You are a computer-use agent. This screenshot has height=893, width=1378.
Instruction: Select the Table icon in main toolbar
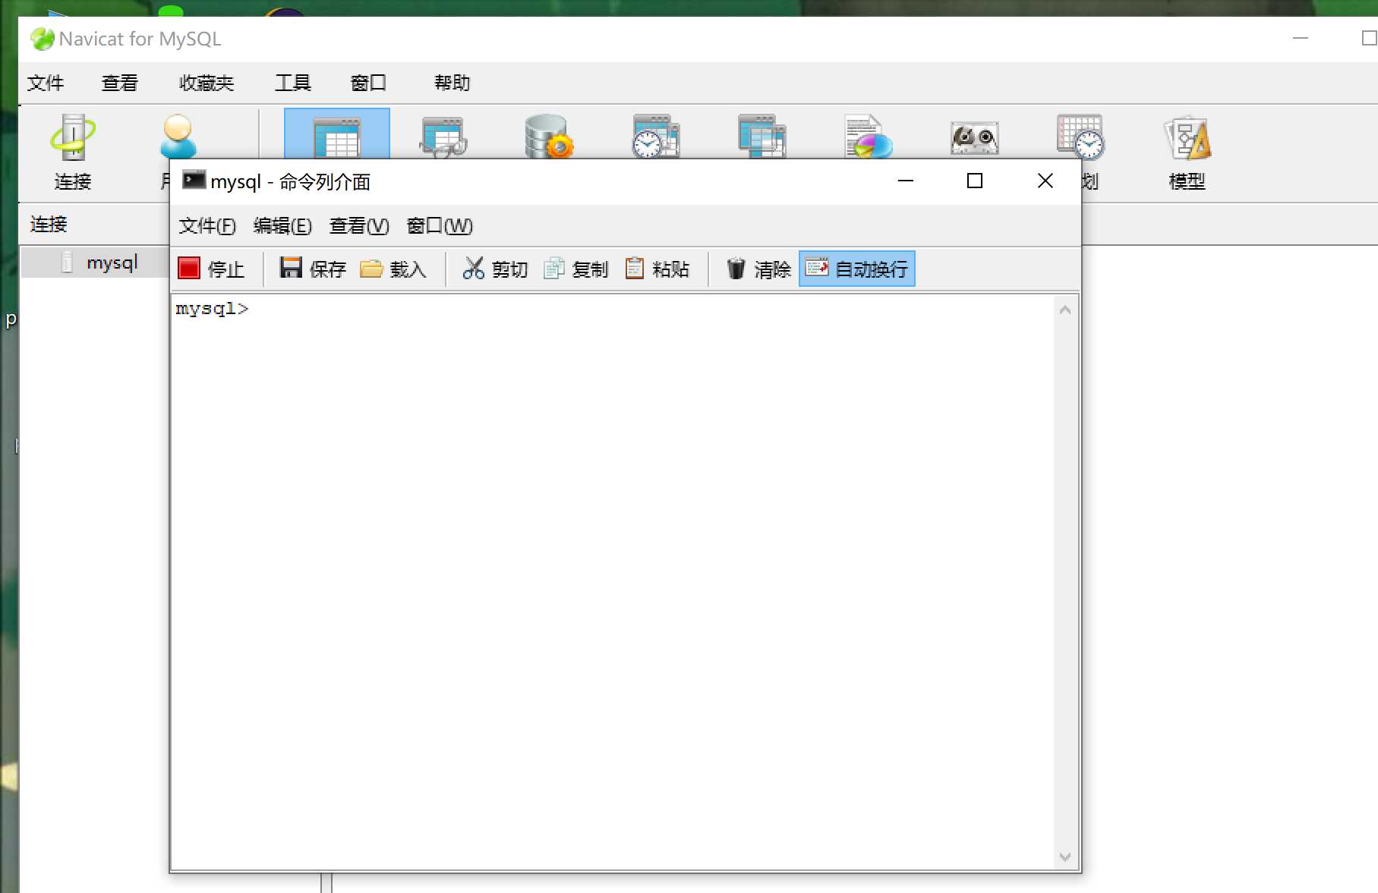pyautogui.click(x=337, y=134)
